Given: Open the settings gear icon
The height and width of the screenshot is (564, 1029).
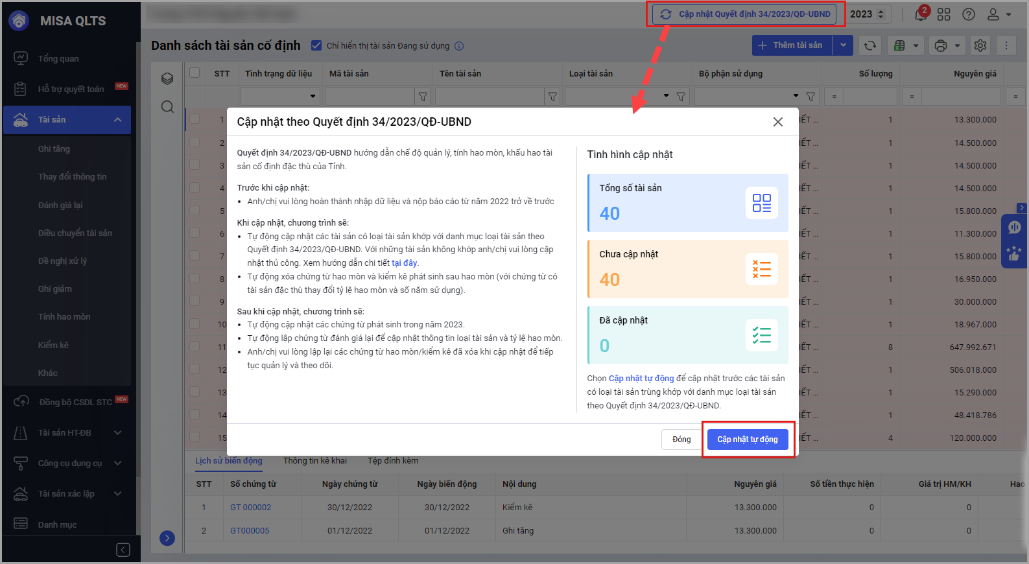Looking at the screenshot, I should point(980,45).
